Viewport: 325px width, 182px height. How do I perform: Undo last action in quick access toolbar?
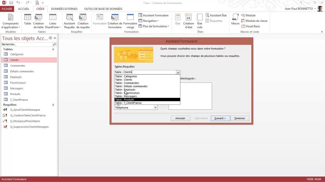[x=18, y=3]
